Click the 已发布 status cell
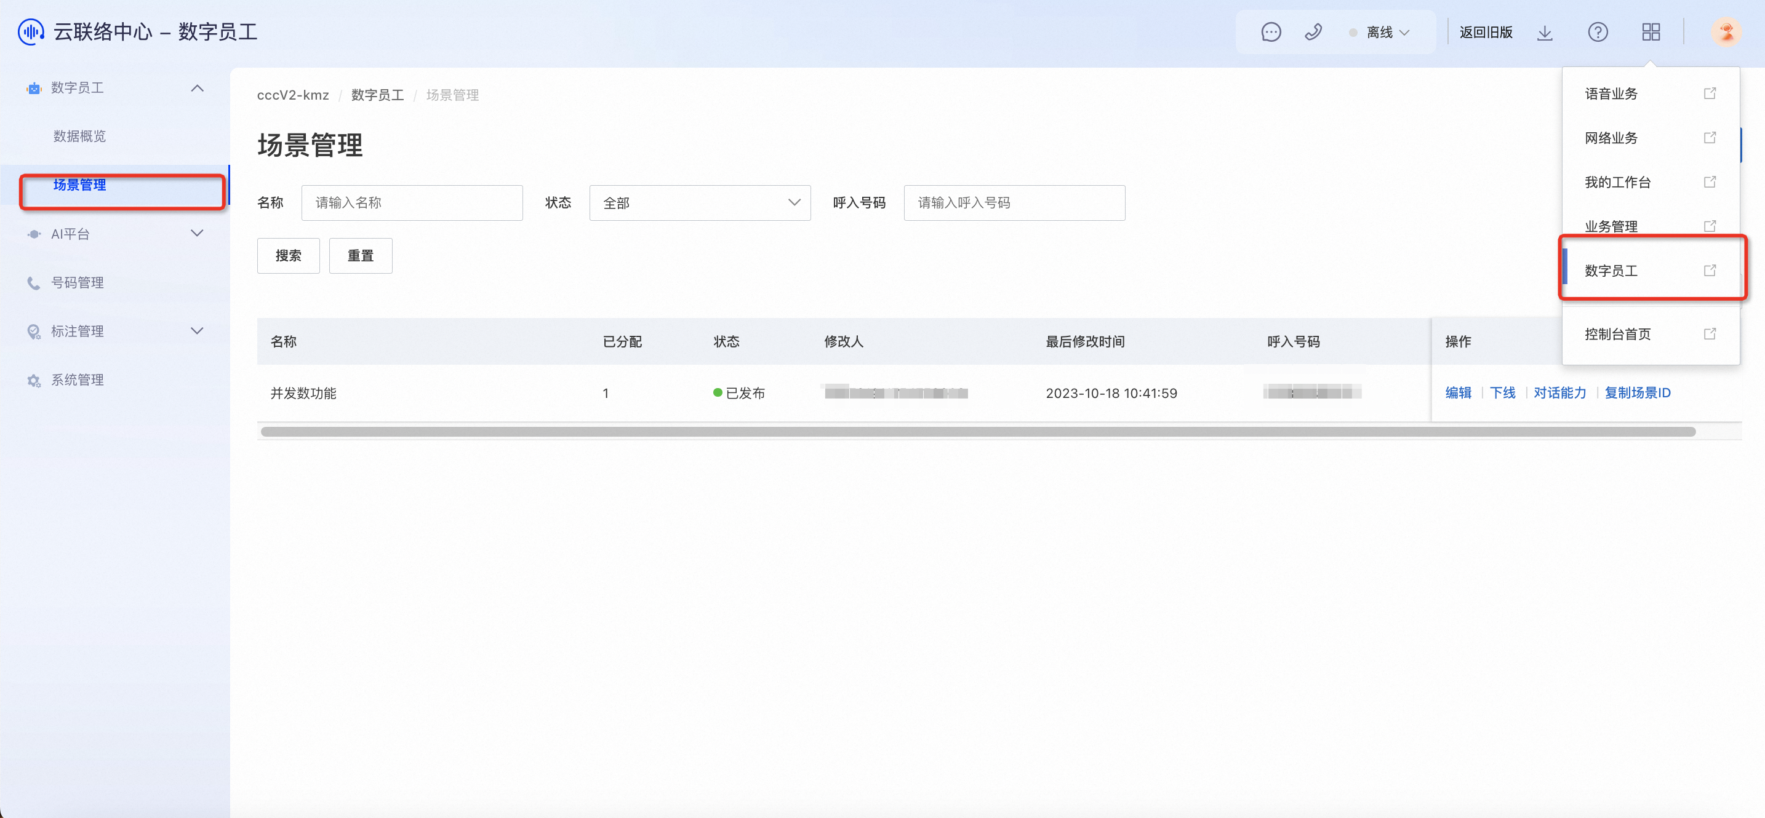 [738, 394]
